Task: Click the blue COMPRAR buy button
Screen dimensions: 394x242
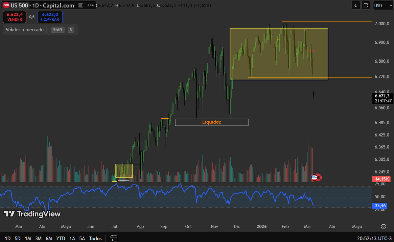Action: (x=50, y=17)
